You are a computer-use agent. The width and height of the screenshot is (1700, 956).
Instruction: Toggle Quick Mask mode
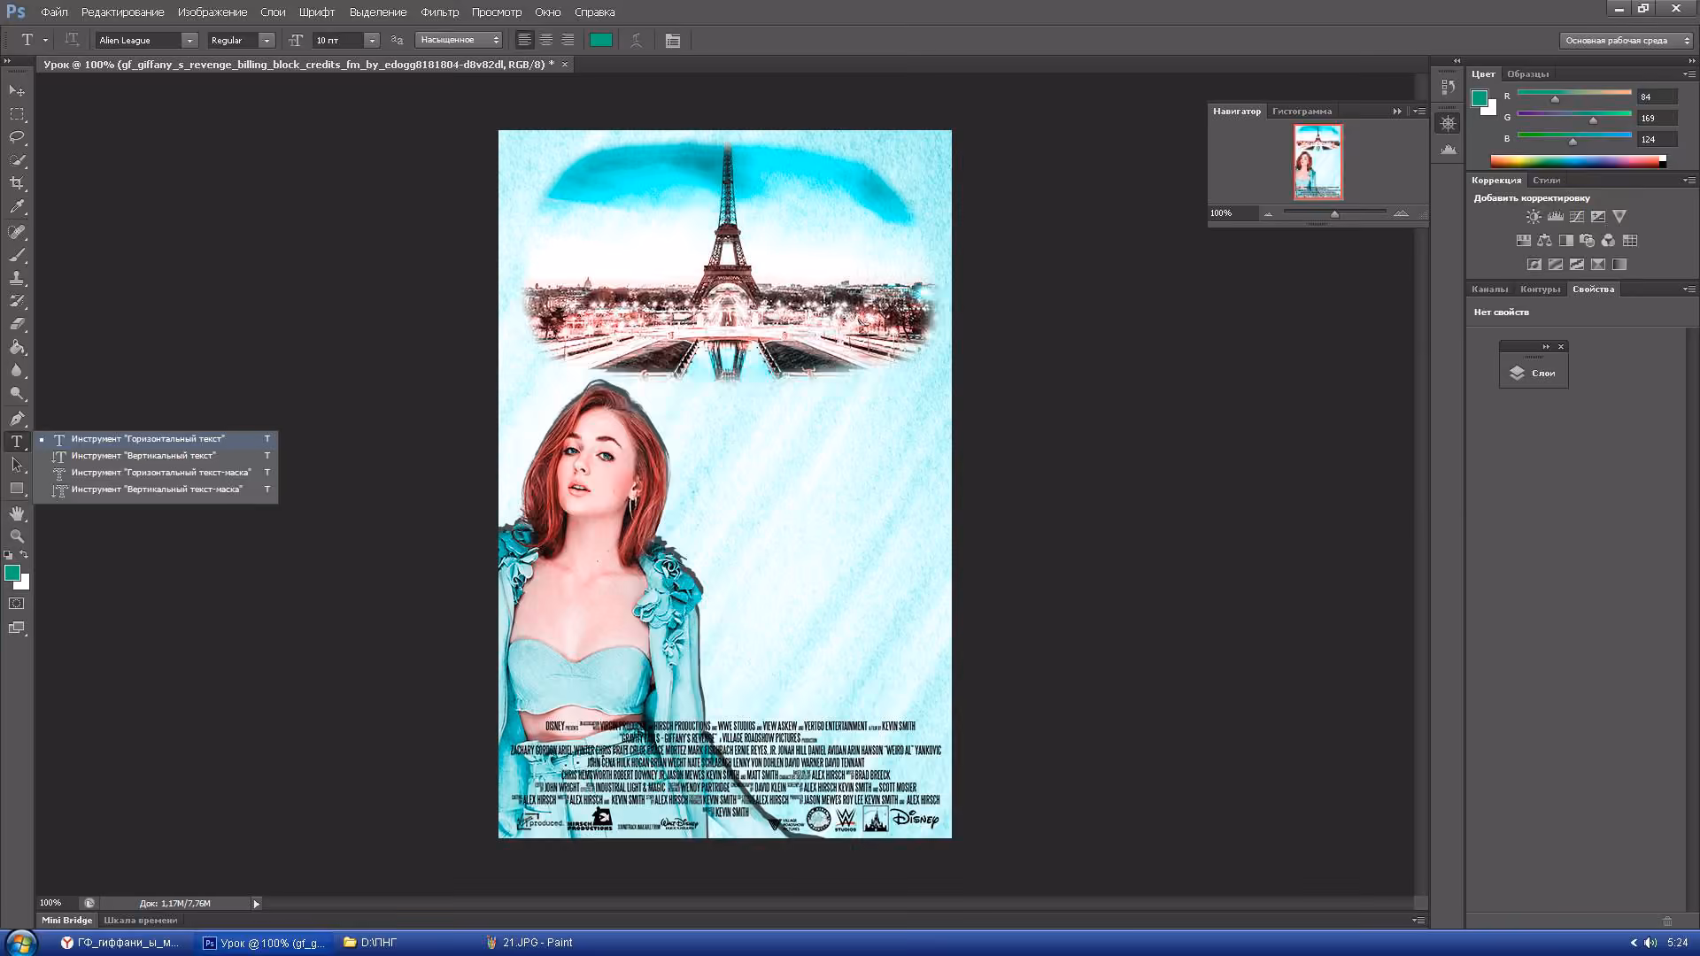(x=17, y=604)
